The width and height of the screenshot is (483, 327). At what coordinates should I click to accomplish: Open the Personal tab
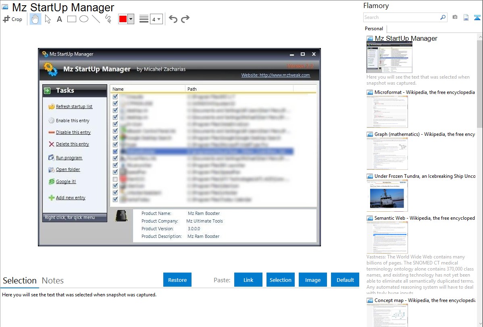click(x=374, y=29)
